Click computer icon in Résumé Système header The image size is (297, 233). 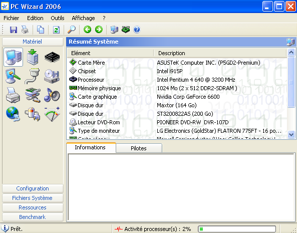[290, 42]
